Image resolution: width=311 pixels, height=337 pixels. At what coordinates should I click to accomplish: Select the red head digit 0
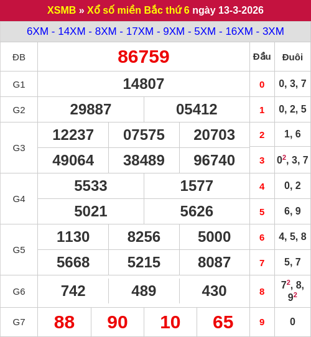[x=262, y=85]
